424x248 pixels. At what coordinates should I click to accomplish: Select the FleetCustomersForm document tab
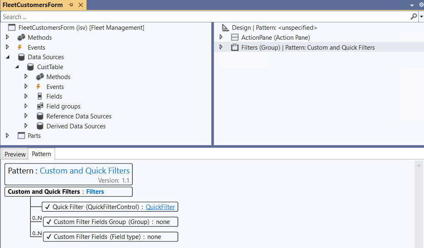click(x=33, y=5)
